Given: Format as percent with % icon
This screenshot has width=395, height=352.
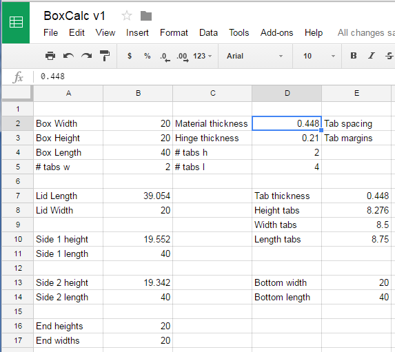Looking at the screenshot, I should pos(148,56).
